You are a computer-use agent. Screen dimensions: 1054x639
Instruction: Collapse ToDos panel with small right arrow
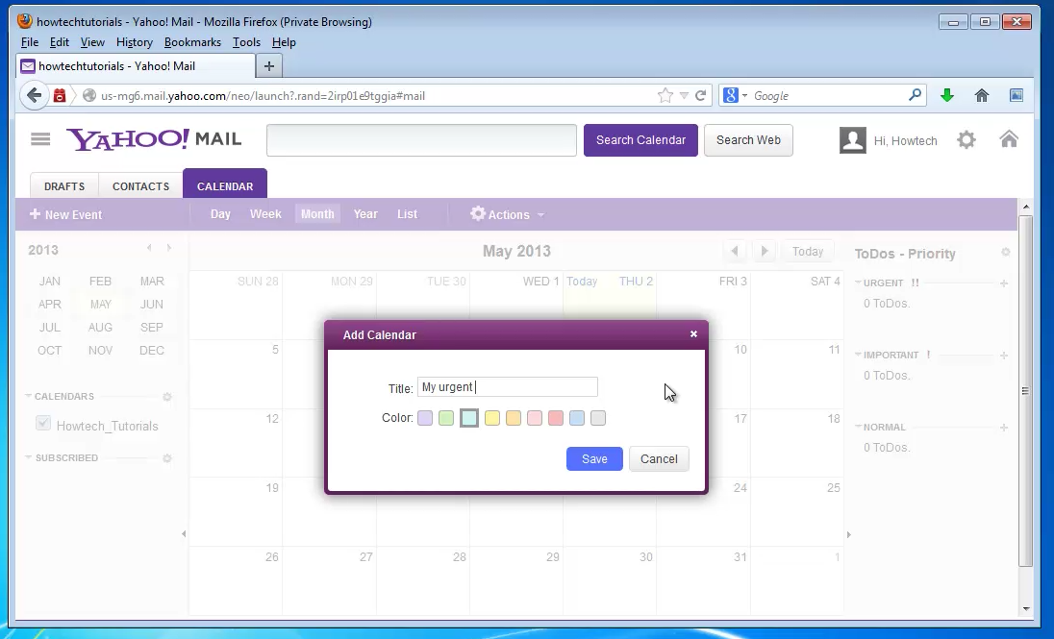click(x=849, y=535)
